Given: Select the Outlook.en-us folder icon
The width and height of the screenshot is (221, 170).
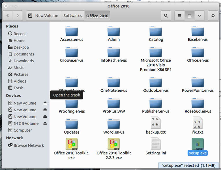Looking at the screenshot, I should click(156, 82).
